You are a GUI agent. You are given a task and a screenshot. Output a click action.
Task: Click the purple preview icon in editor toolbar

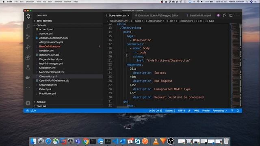click(218, 15)
